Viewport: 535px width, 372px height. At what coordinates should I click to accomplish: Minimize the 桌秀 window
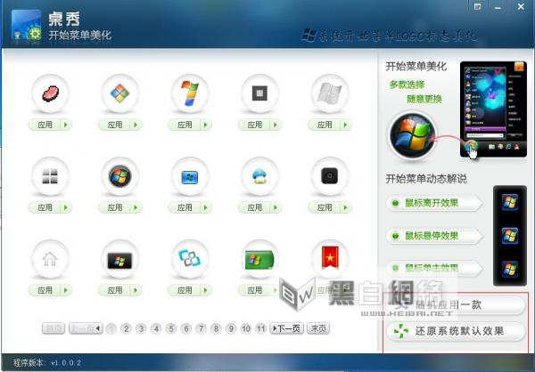[498, 7]
